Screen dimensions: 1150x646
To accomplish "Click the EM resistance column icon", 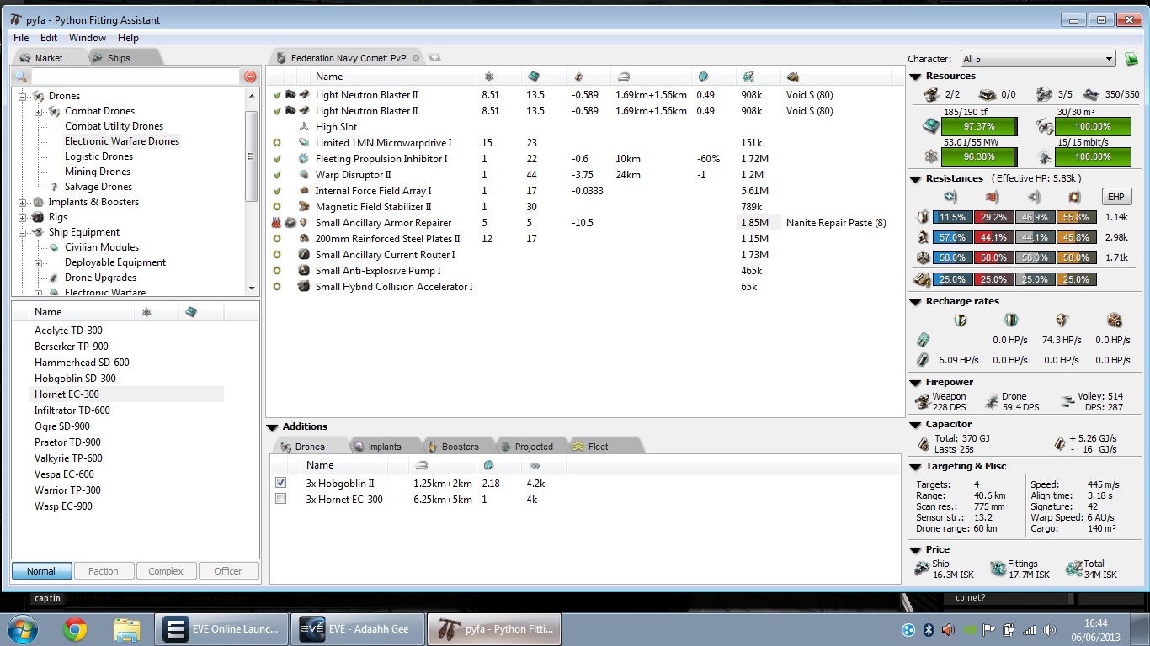I will 950,197.
